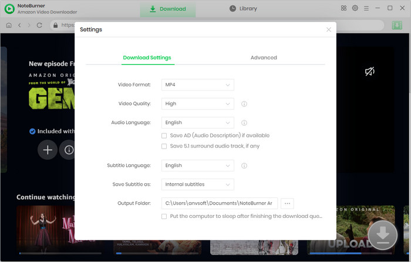
Task: Close the Settings dialog
Action: coord(329,29)
